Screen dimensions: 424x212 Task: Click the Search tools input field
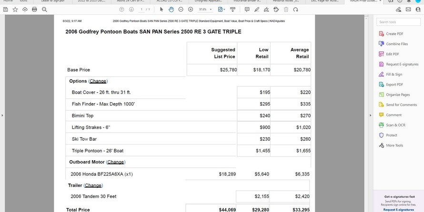click(398, 22)
